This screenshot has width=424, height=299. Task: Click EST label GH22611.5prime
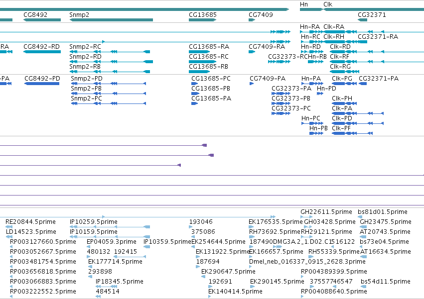tap(326, 212)
